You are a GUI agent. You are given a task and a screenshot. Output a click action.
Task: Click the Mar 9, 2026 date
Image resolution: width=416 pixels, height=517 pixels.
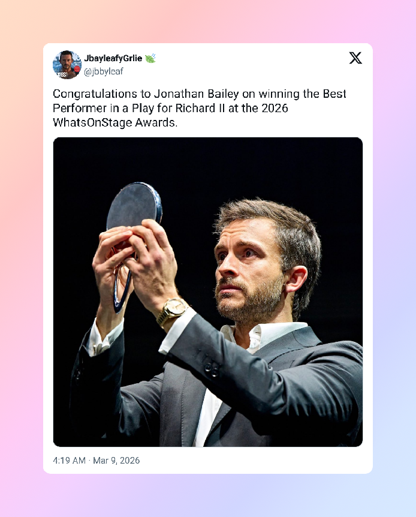(116, 461)
